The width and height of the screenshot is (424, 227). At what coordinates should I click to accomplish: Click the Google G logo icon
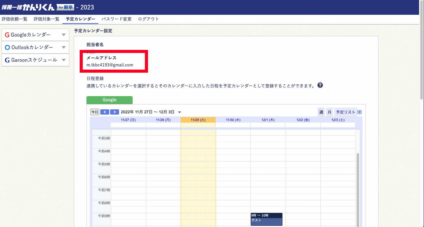7,35
